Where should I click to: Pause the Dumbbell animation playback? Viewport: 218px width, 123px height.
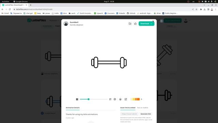click(x=77, y=99)
